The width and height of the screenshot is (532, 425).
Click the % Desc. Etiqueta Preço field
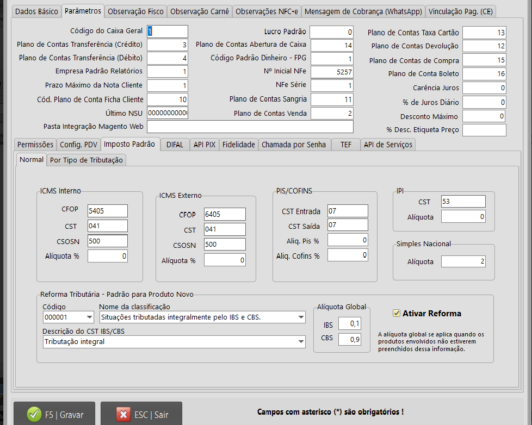(x=484, y=130)
